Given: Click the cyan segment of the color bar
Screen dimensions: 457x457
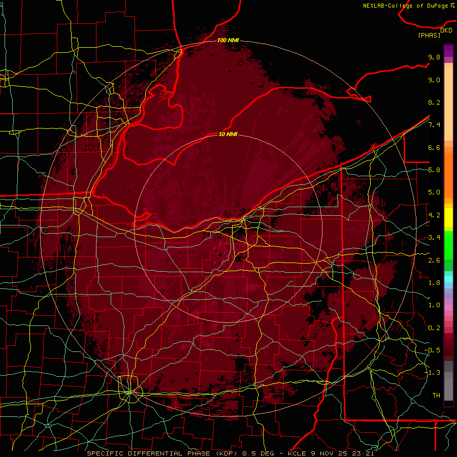Looking at the screenshot, I should click(x=448, y=279).
